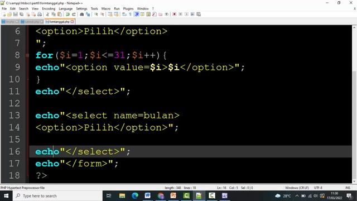Click line number 13 in the margin

15,116
